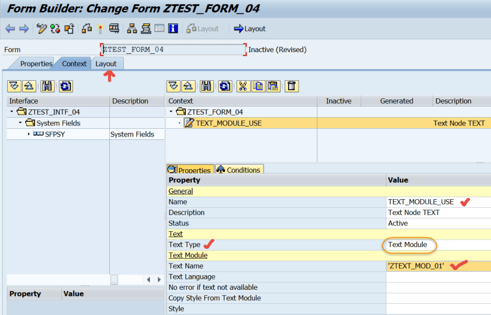Click the cut scissors icon in Context toolbar
Viewport: 491px width, 315px height.
(243, 86)
